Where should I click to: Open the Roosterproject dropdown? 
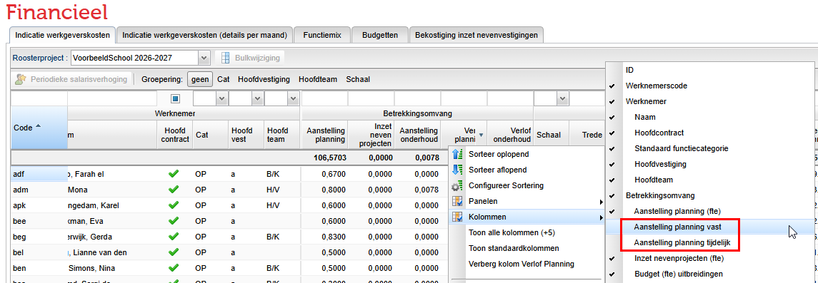pos(204,58)
